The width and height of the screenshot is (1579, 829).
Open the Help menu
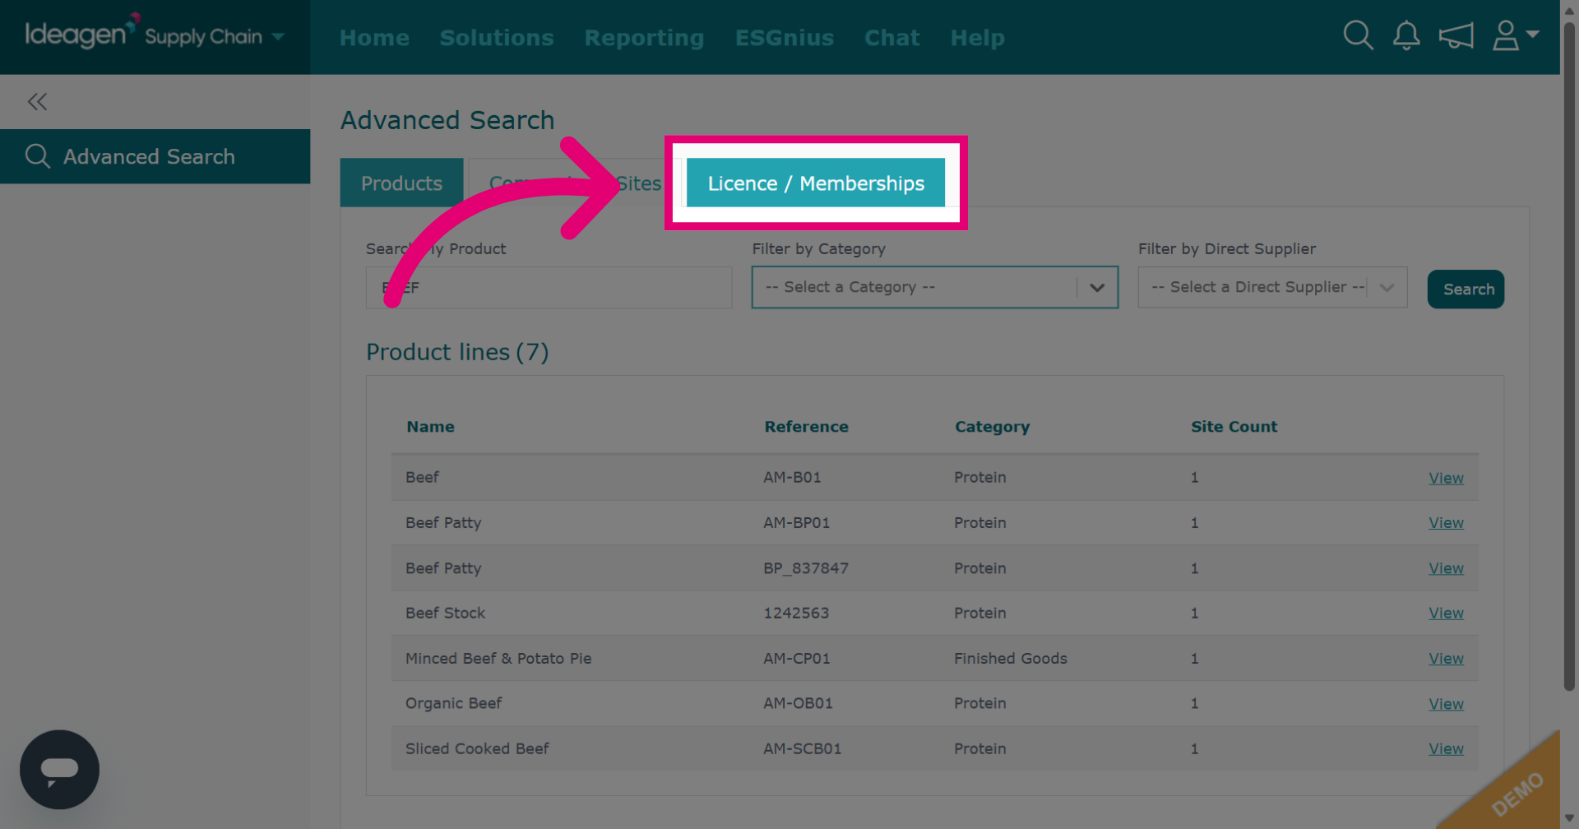(x=977, y=38)
